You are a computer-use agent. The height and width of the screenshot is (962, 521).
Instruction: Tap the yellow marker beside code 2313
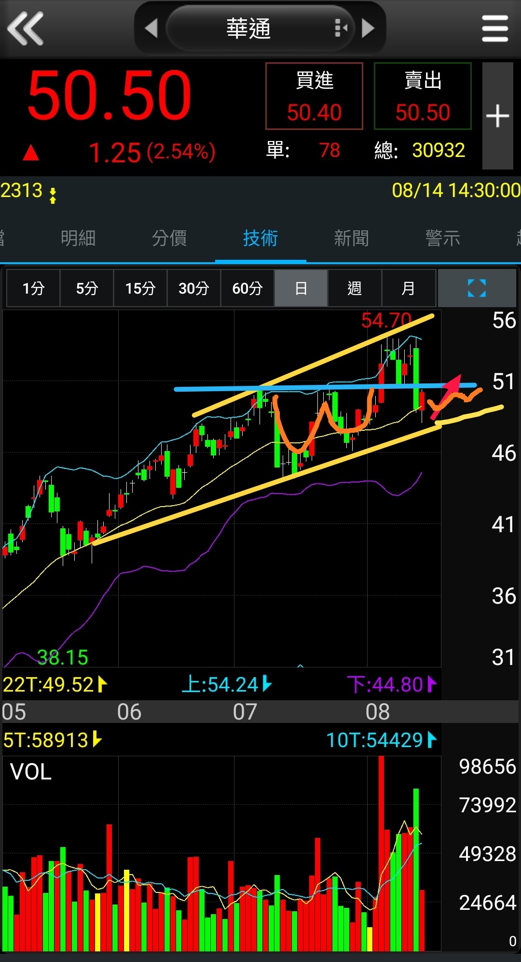coord(53,195)
